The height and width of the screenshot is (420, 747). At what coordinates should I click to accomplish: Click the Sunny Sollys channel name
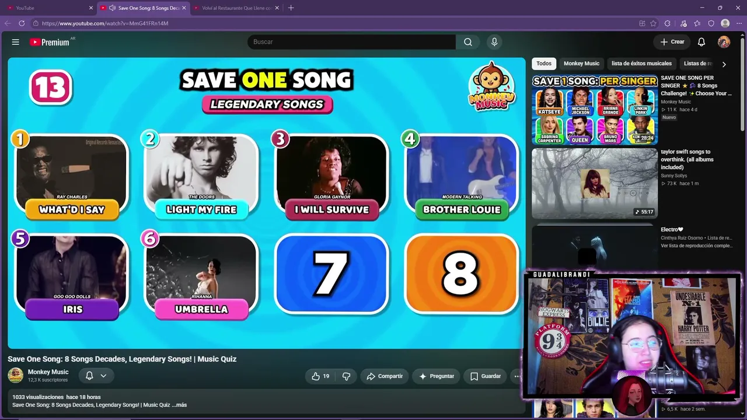click(674, 176)
